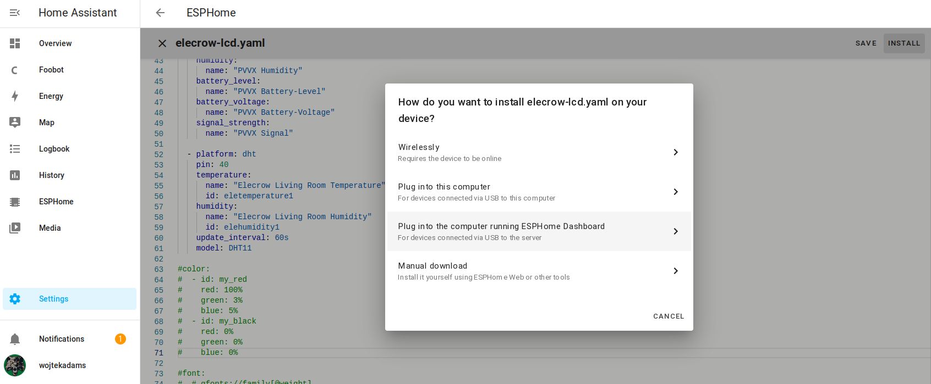Click the "#color:" comment line
This screenshot has width=931, height=384.
point(194,269)
